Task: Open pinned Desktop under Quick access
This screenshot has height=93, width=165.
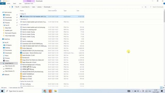Action: [7, 15]
